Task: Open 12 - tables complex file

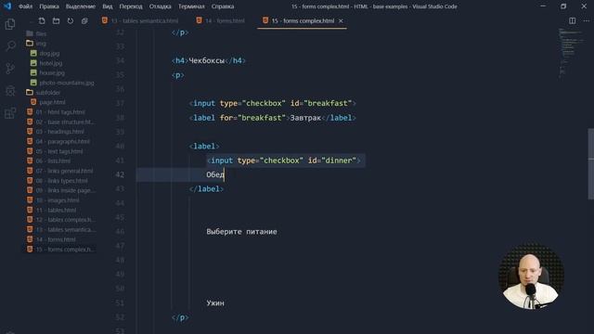Action: click(x=65, y=220)
